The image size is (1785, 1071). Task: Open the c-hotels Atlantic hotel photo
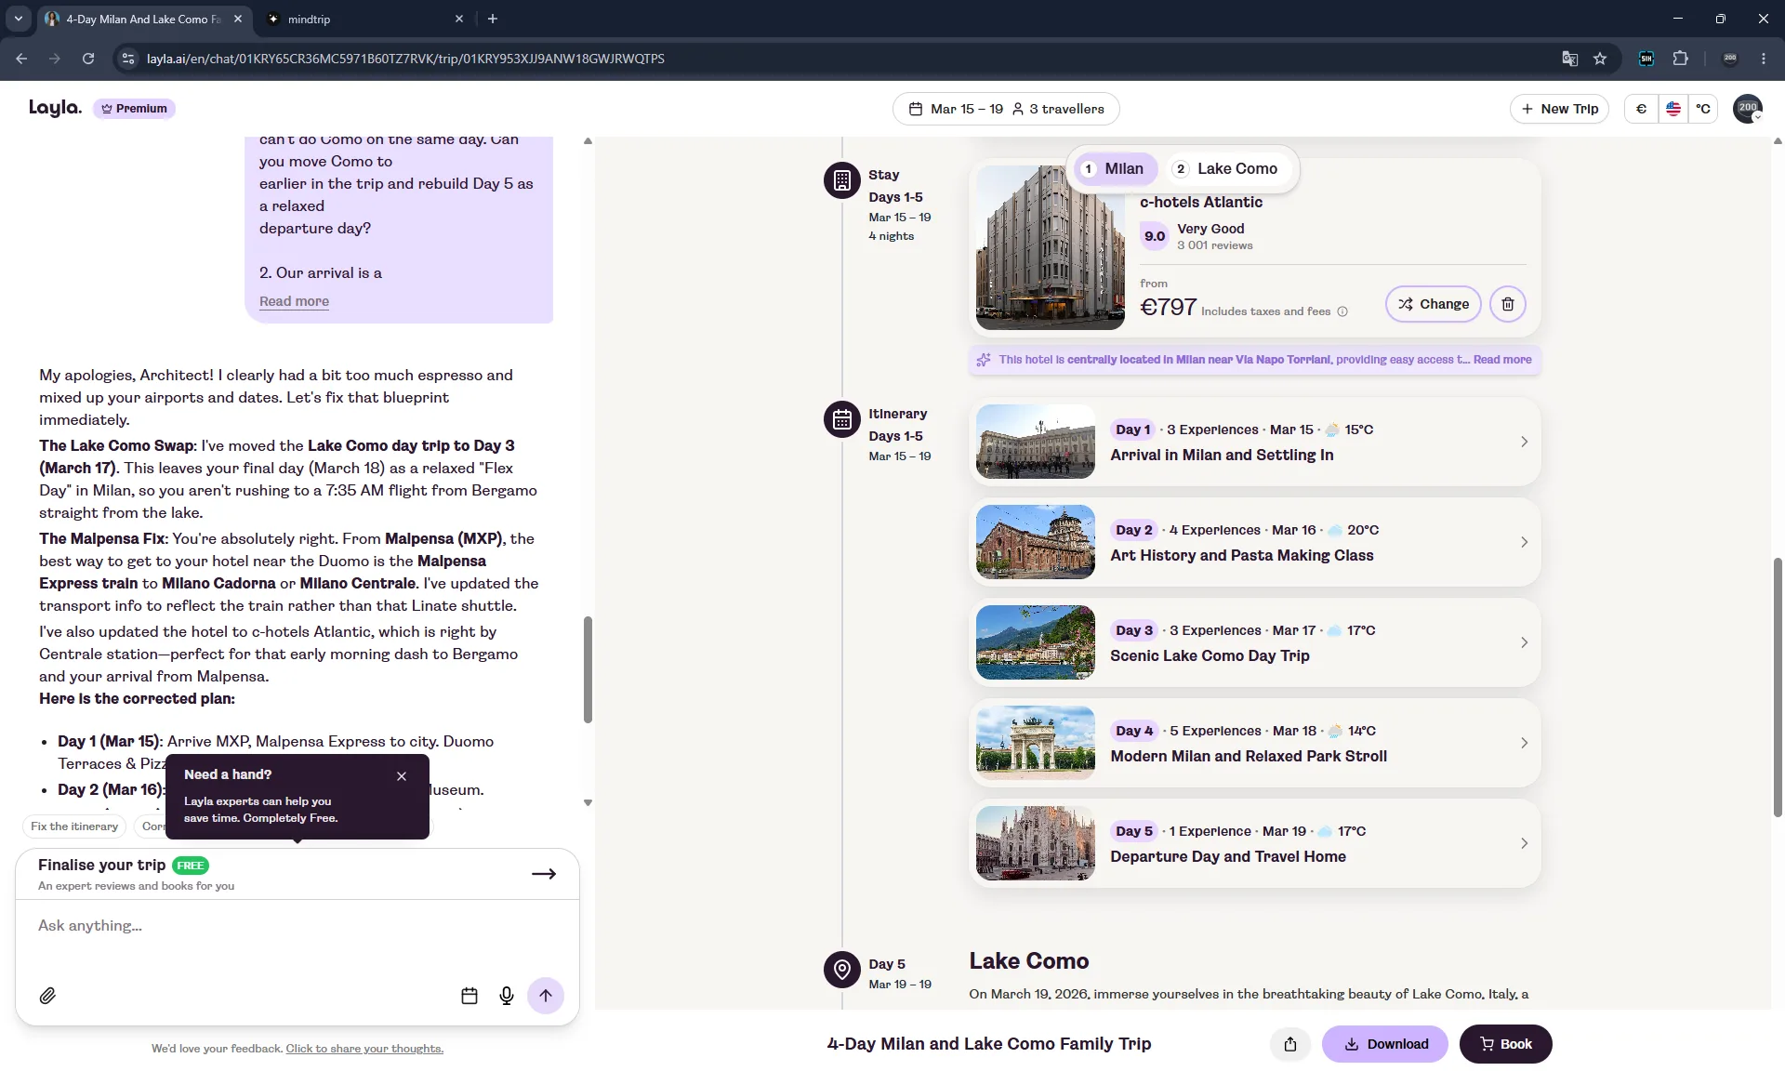1051,248
